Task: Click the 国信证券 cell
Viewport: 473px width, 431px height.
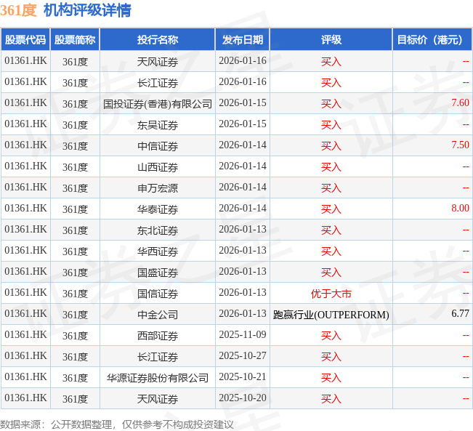Action: point(158,294)
